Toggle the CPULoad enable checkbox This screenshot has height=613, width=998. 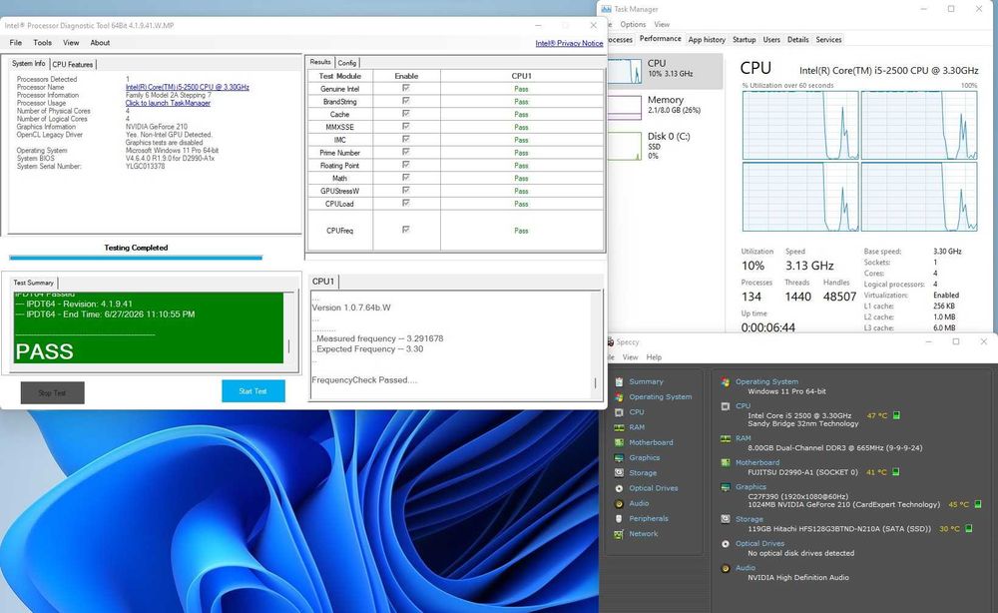tap(406, 203)
